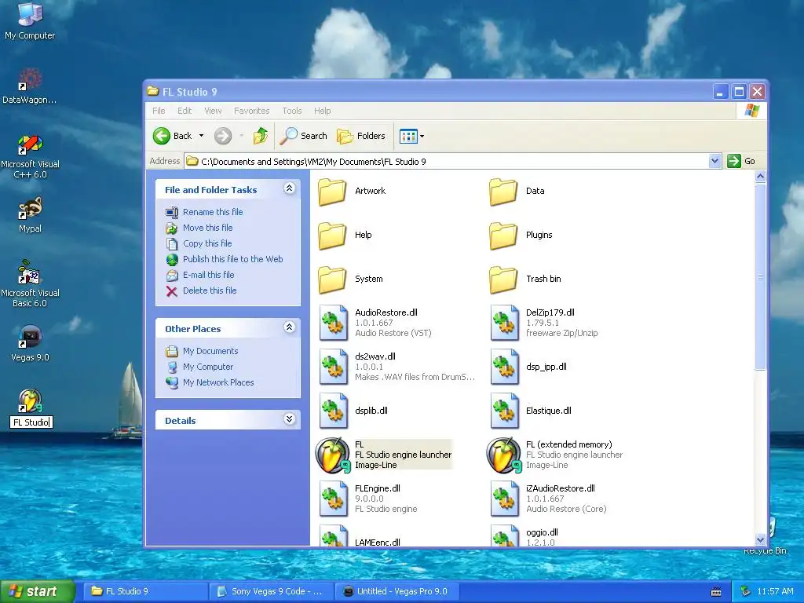
Task: Click the Up folder toolbar icon
Action: (261, 136)
